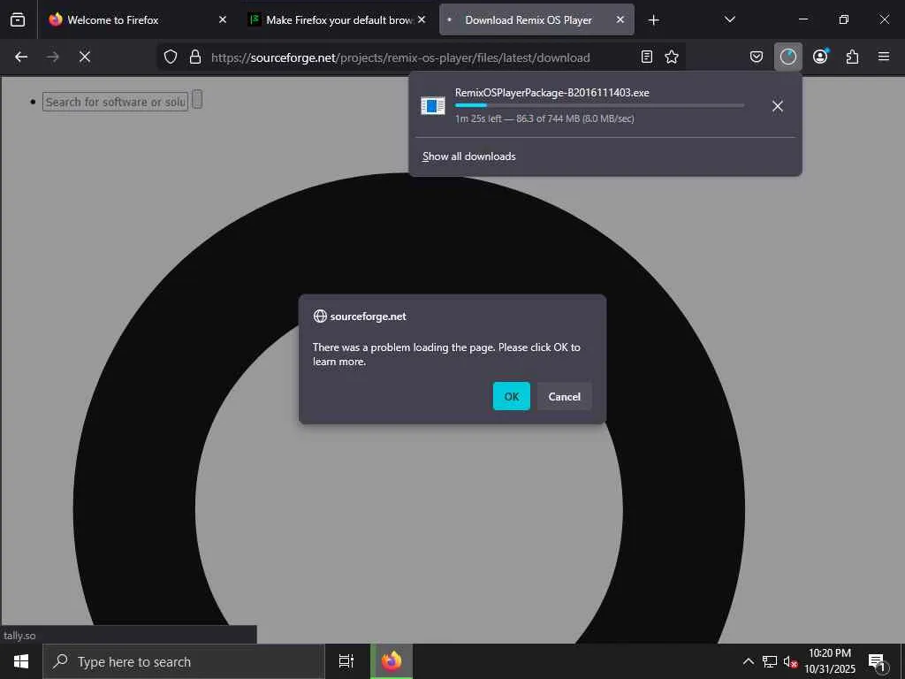Focus the Search for software field
Viewport: 905px width, 679px height.
(x=116, y=103)
